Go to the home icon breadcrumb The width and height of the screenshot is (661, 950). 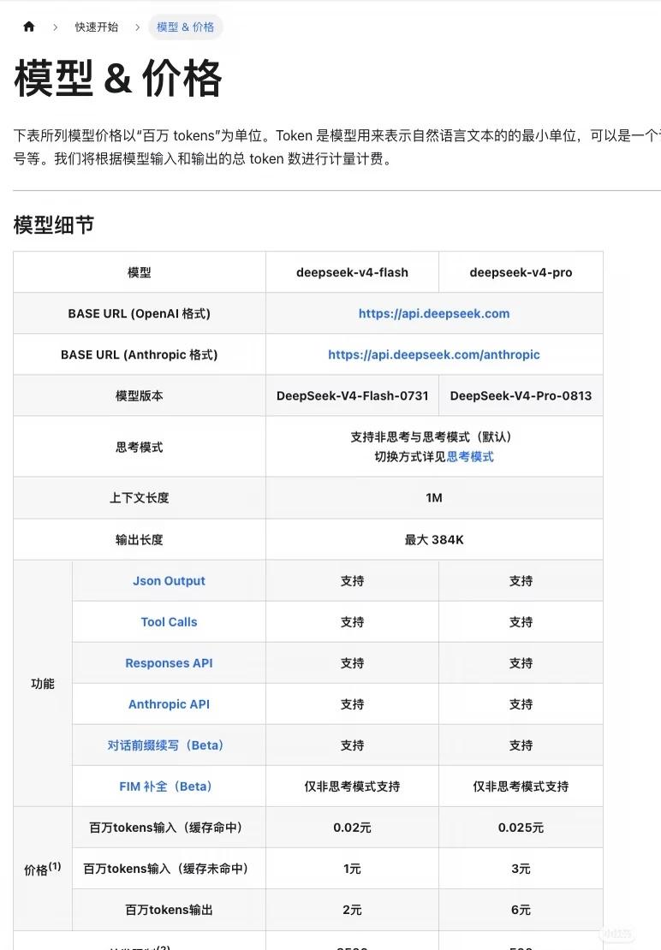pyautogui.click(x=28, y=27)
